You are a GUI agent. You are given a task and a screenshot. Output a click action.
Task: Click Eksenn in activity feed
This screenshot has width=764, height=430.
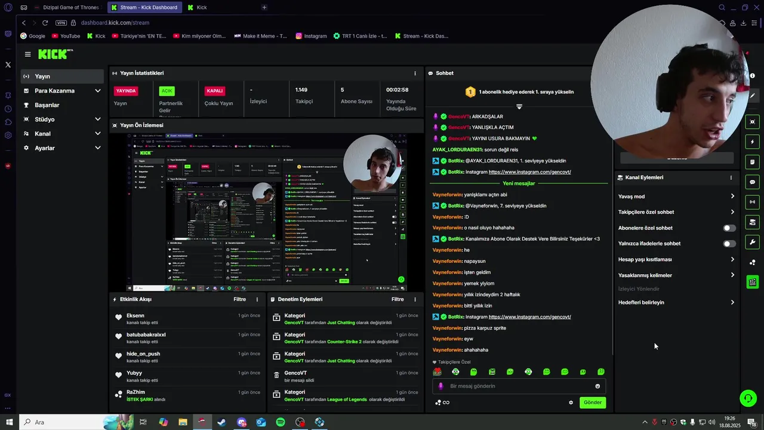click(135, 315)
